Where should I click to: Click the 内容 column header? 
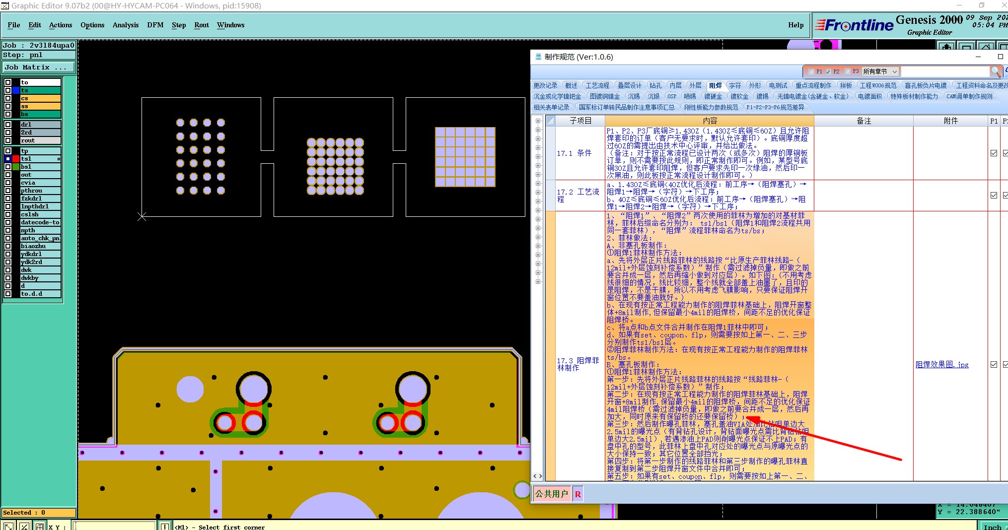710,121
